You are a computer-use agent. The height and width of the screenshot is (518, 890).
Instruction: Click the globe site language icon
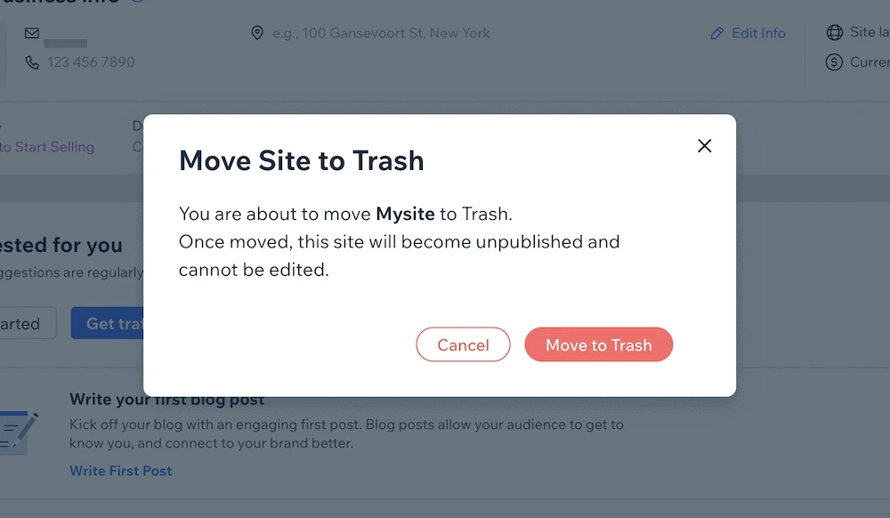835,32
